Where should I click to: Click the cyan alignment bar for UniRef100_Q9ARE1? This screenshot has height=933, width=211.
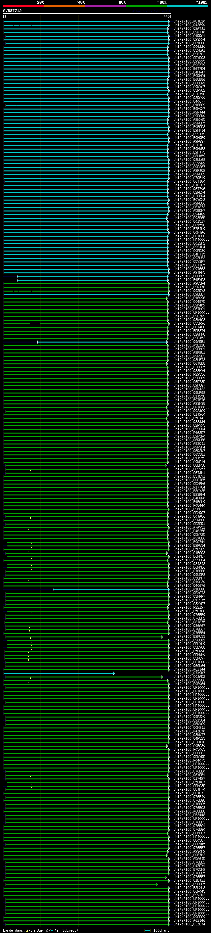coord(103,342)
